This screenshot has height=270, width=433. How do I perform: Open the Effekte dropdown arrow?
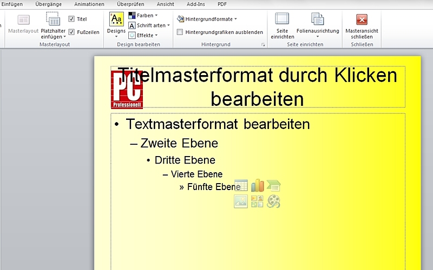coord(156,35)
